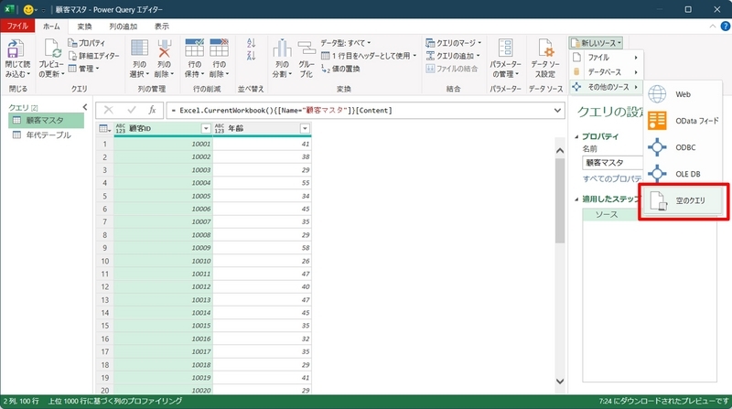The height and width of the screenshot is (409, 732).
Task: Click the Close & Load icon
Action: coord(16,49)
